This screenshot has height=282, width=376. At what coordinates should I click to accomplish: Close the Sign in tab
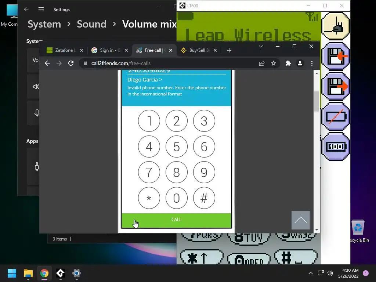click(x=126, y=50)
